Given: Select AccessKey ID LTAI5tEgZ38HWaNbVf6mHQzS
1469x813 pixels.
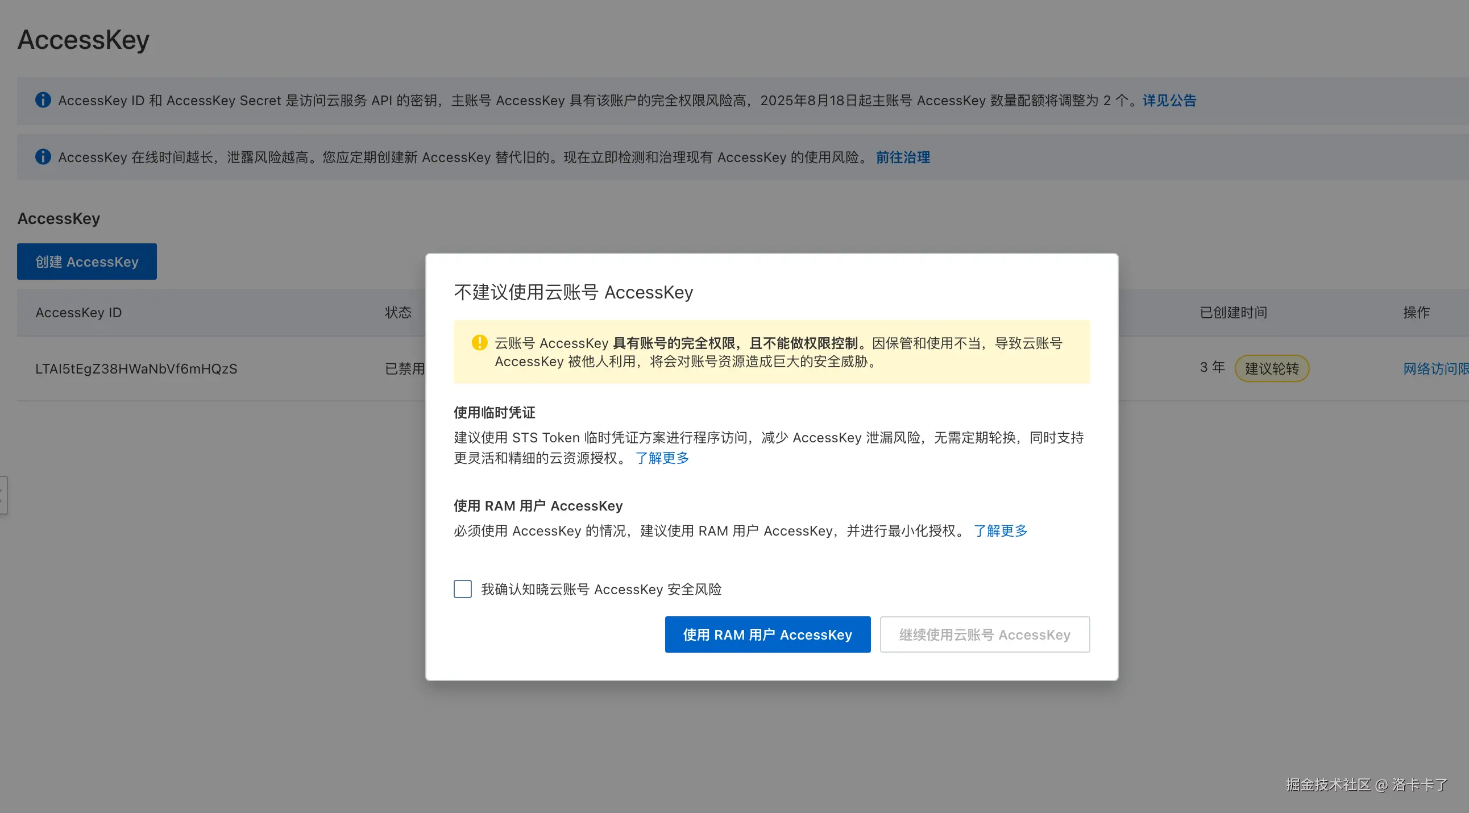Looking at the screenshot, I should (136, 368).
